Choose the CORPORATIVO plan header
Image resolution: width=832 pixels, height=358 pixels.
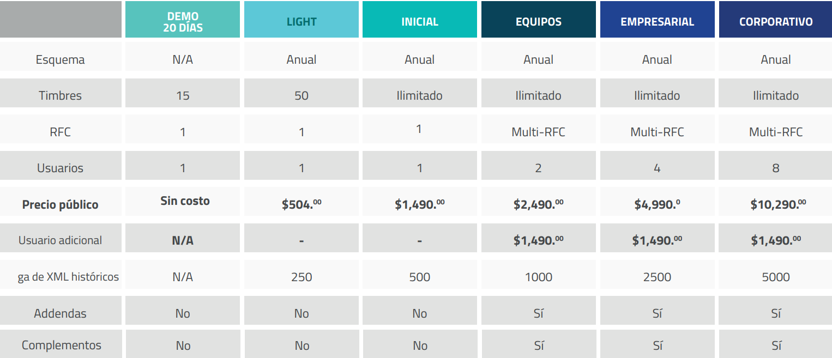(x=776, y=20)
